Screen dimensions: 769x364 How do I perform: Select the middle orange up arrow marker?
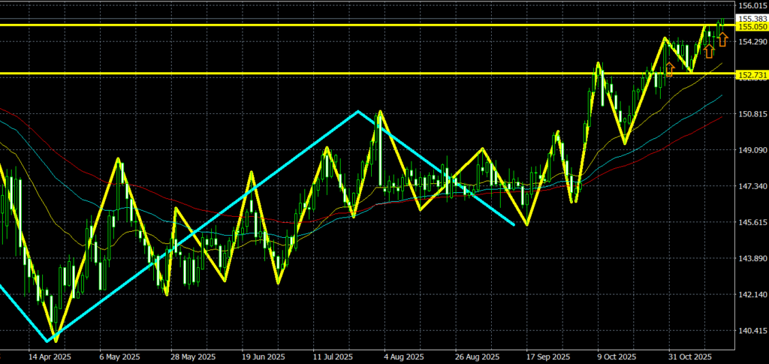point(708,52)
